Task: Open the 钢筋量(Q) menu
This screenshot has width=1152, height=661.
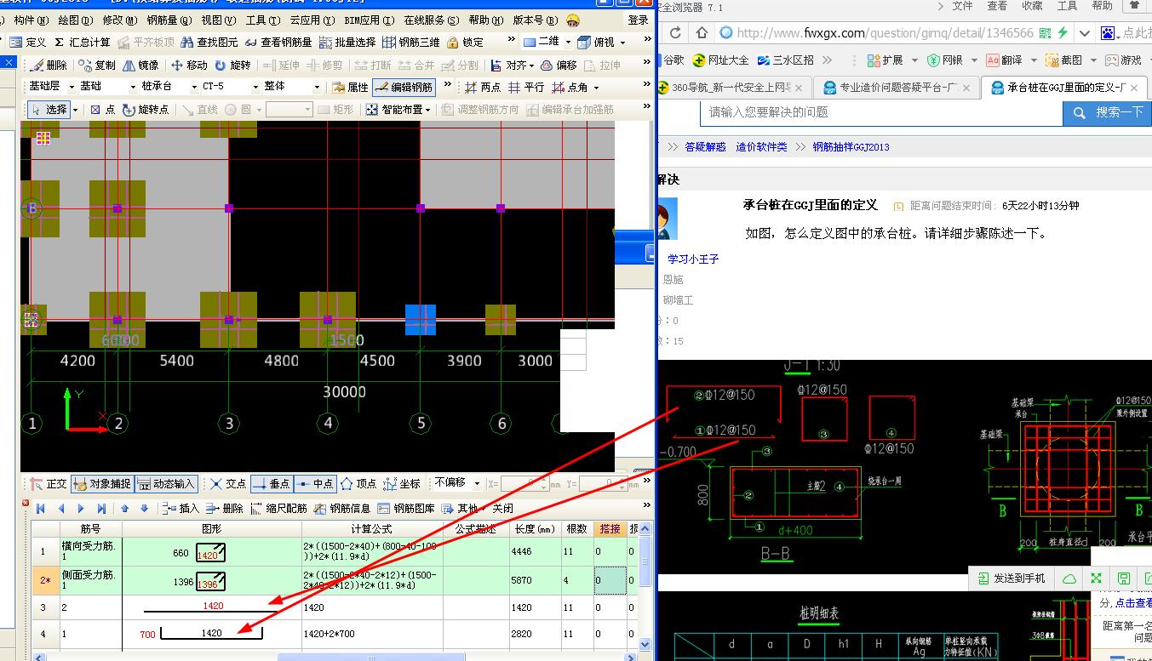Action: pos(169,20)
